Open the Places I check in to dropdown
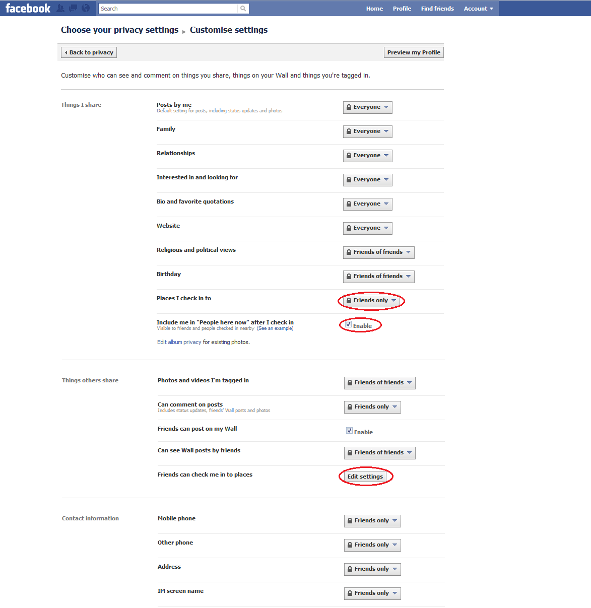This screenshot has height=608, width=591. [371, 301]
